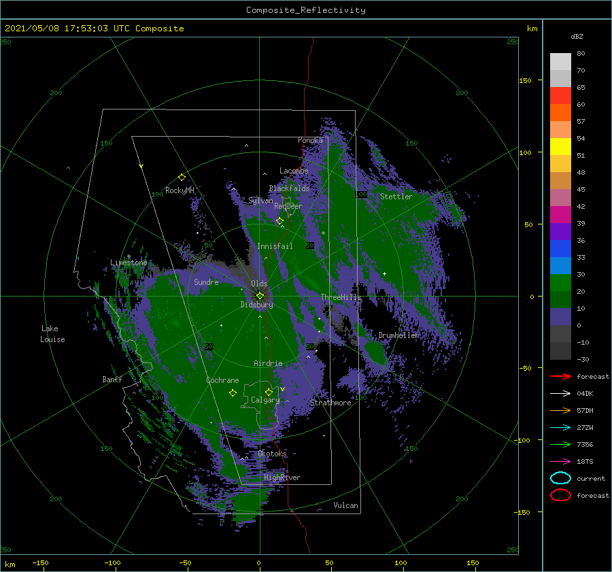This screenshot has height=572, width=612.
Task: Click the Vulcan label
Action: coord(346,505)
